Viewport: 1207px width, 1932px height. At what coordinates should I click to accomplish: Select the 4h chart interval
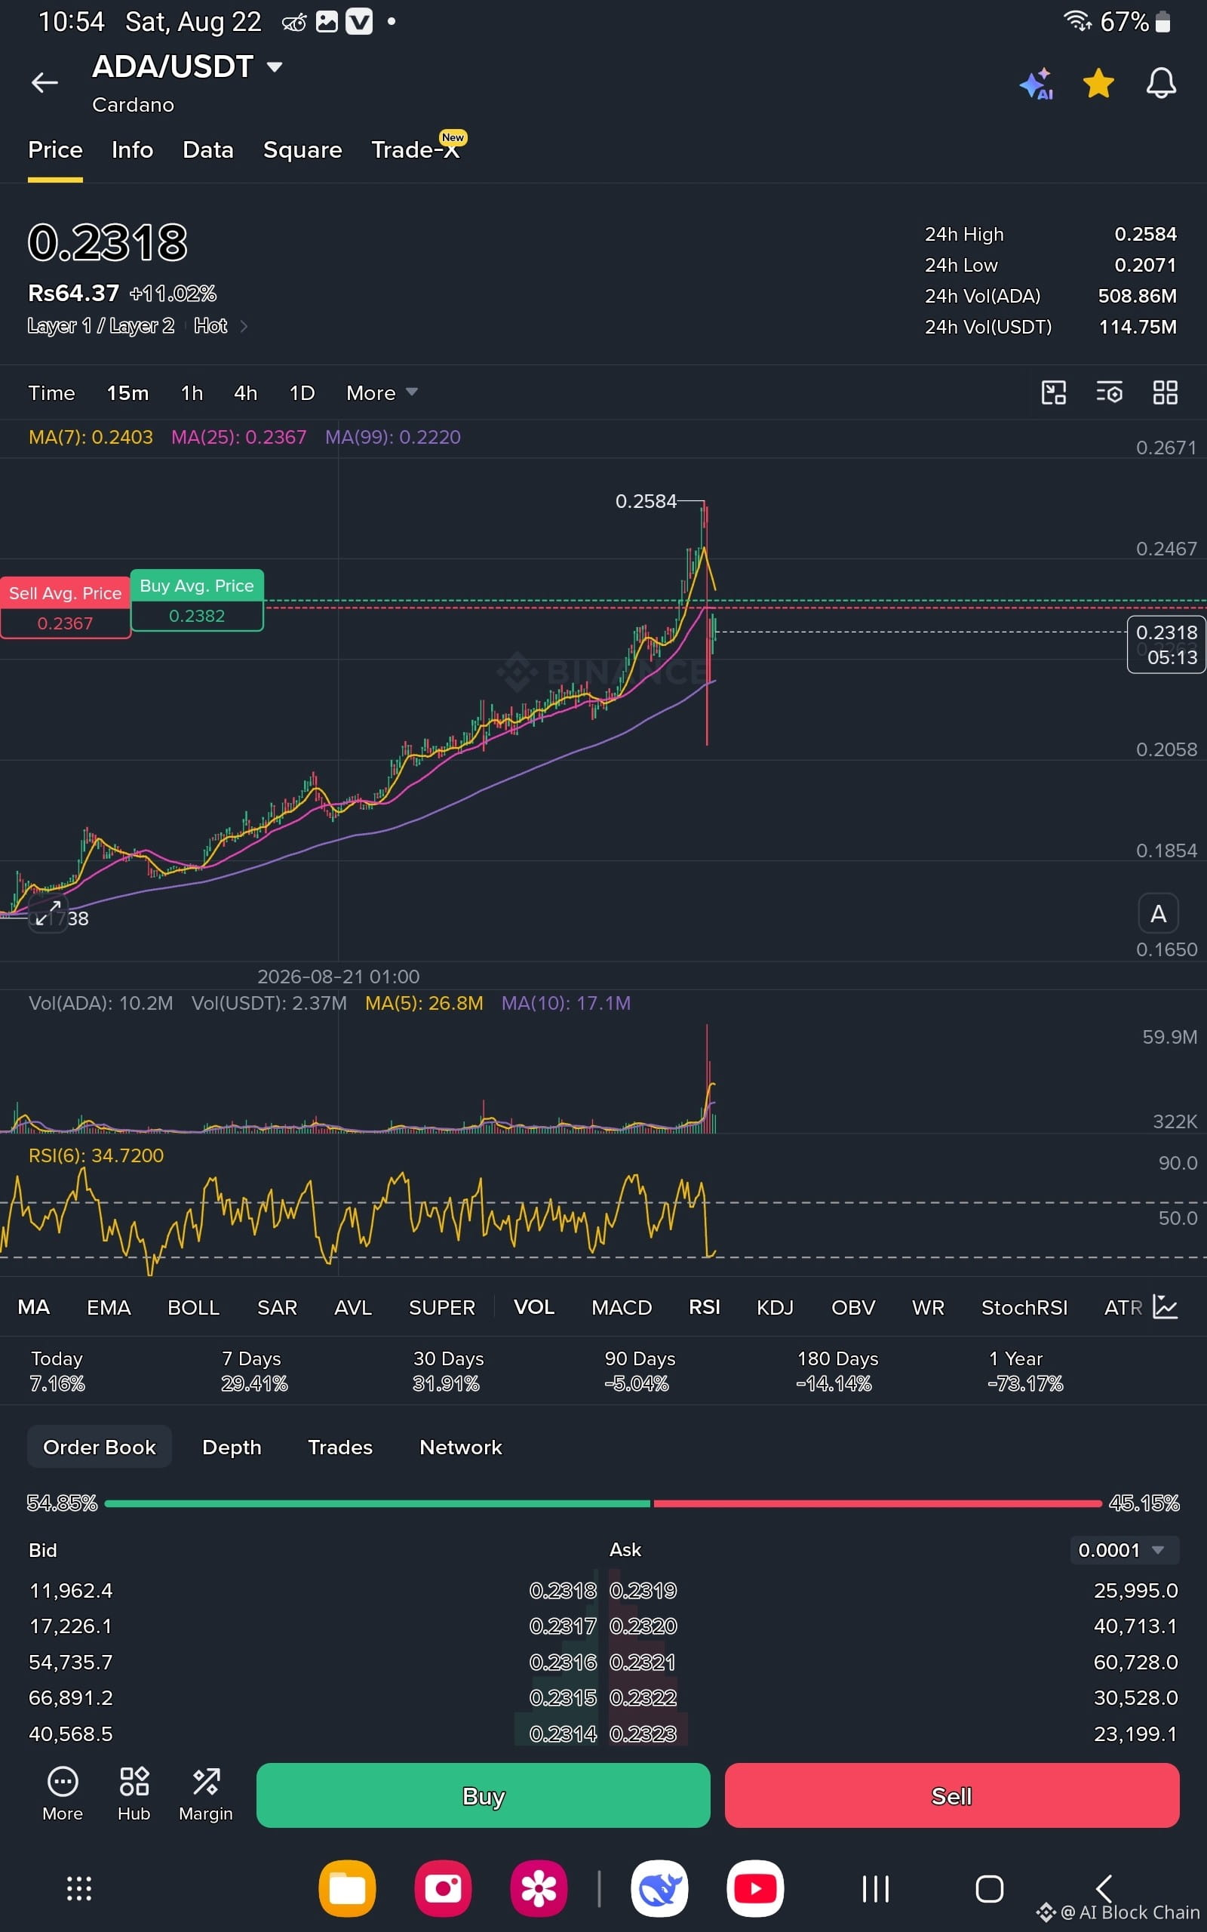pyautogui.click(x=246, y=392)
